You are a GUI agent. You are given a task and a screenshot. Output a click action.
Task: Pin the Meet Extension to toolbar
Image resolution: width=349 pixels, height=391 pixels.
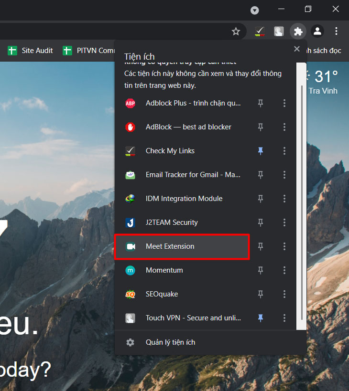(261, 246)
